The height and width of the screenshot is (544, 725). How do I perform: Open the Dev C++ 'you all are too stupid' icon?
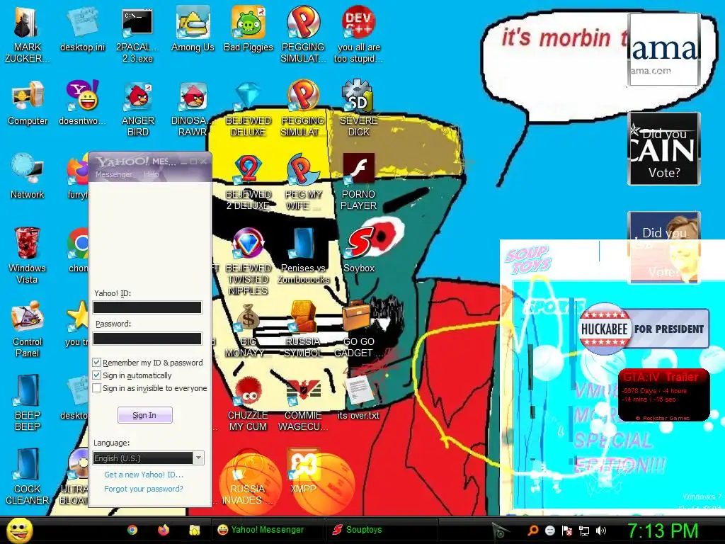coord(358,34)
